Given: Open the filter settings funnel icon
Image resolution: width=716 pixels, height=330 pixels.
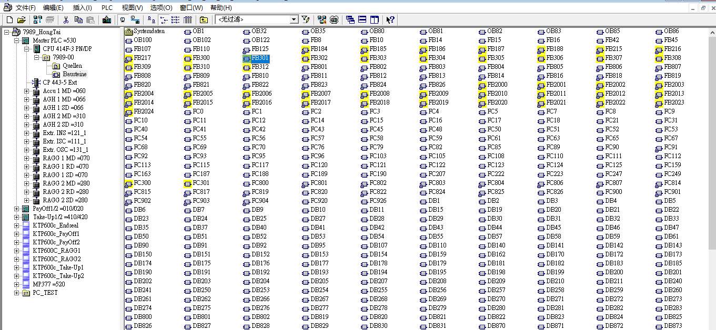Looking at the screenshot, I should tap(306, 20).
